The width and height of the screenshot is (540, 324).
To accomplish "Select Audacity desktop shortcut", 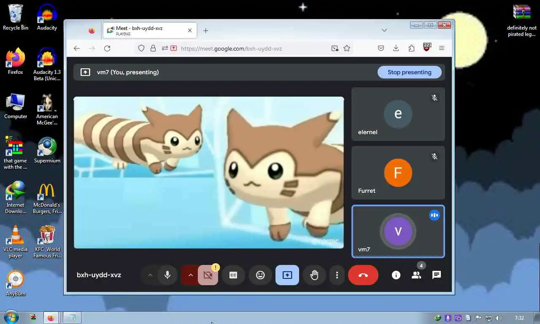I will pos(47,17).
